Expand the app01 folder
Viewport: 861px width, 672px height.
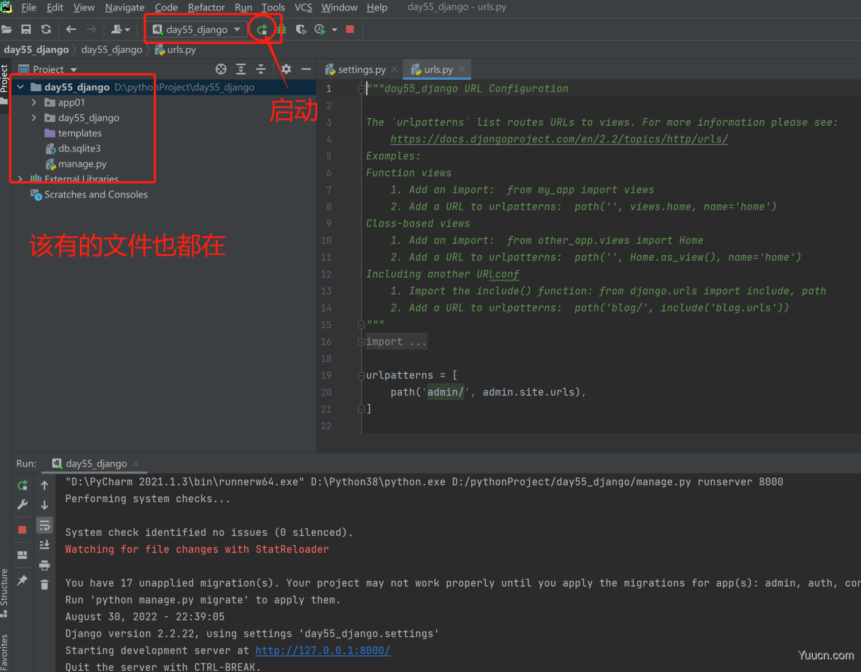(x=34, y=102)
